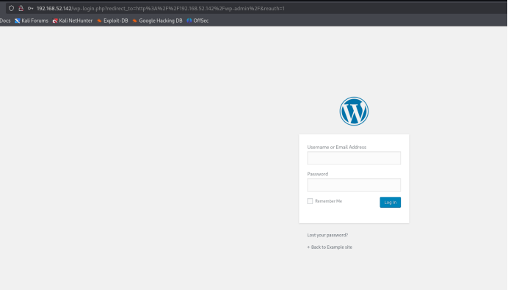Click the Log In button
This screenshot has width=508, height=290.
[390, 202]
